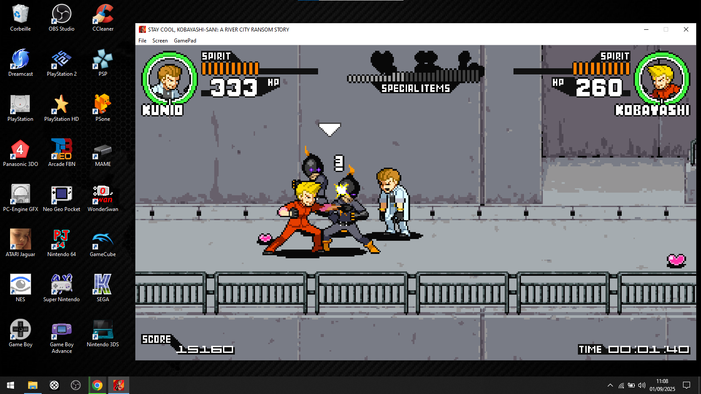Select the Neo Geo Pocket shortcut
Image resolution: width=701 pixels, height=394 pixels.
[x=61, y=198]
